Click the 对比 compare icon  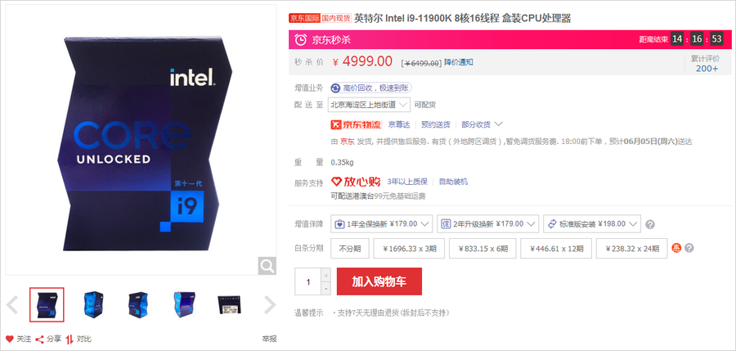(70, 339)
